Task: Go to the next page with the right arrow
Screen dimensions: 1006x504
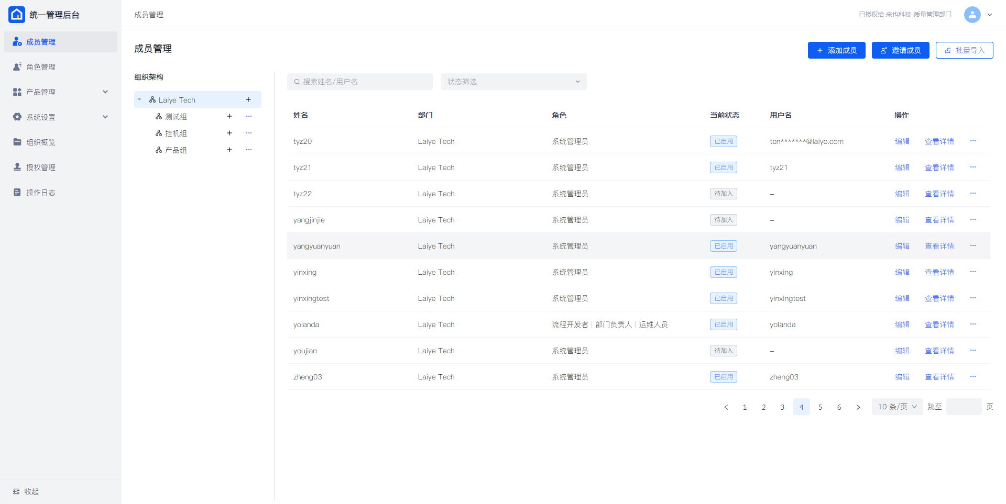Action: 858,407
